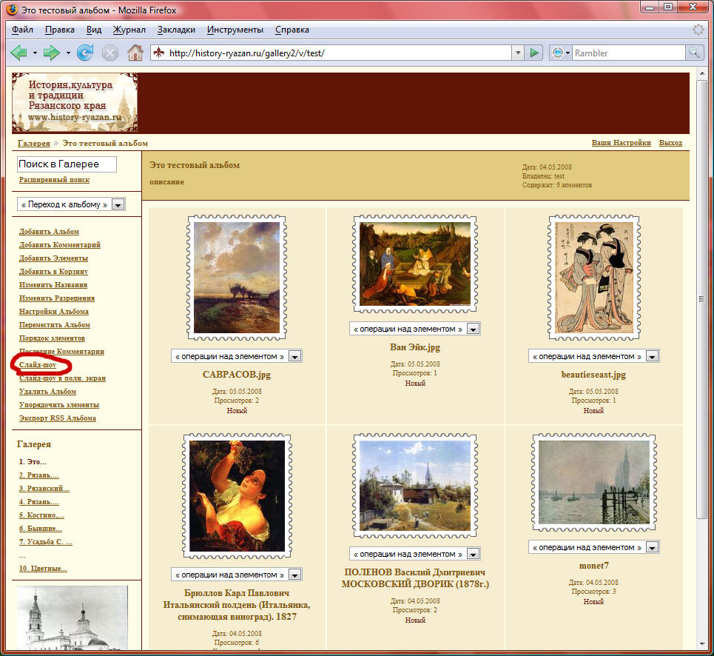Focus the Rambler search box
Image resolution: width=714 pixels, height=656 pixels.
pyautogui.click(x=628, y=53)
